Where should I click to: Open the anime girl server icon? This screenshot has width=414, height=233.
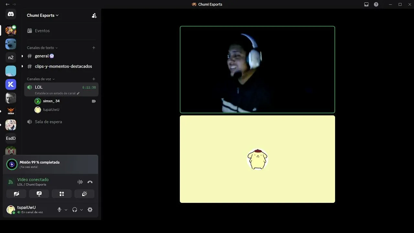[11, 125]
